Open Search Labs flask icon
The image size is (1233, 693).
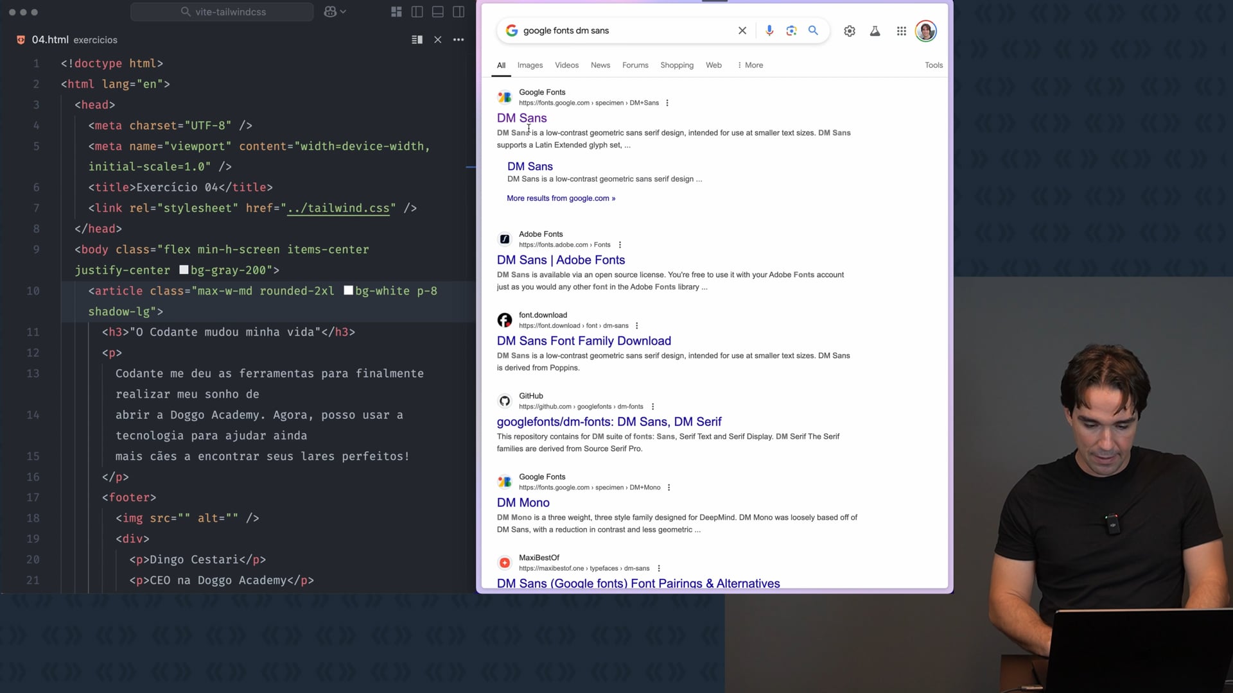coord(875,31)
